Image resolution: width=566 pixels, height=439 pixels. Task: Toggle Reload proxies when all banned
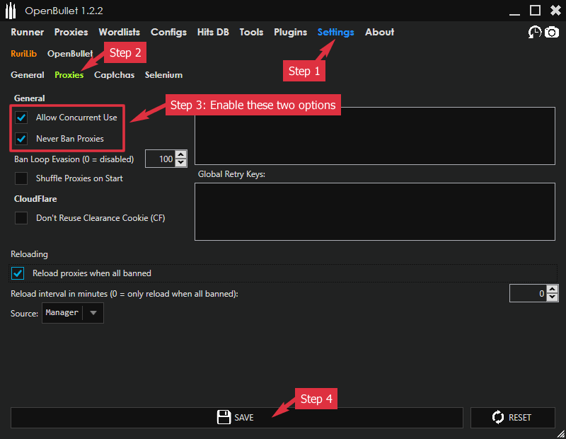pyautogui.click(x=17, y=273)
